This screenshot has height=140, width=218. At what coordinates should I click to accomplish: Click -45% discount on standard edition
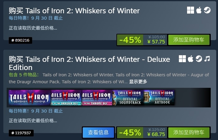click(130, 40)
